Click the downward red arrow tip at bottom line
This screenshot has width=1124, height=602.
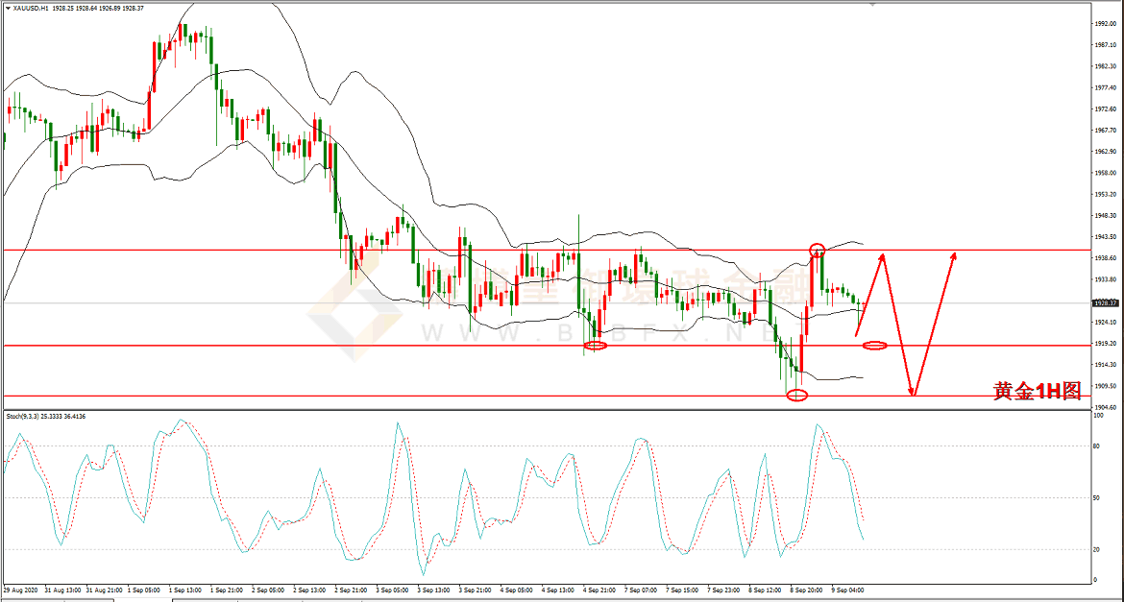click(914, 392)
